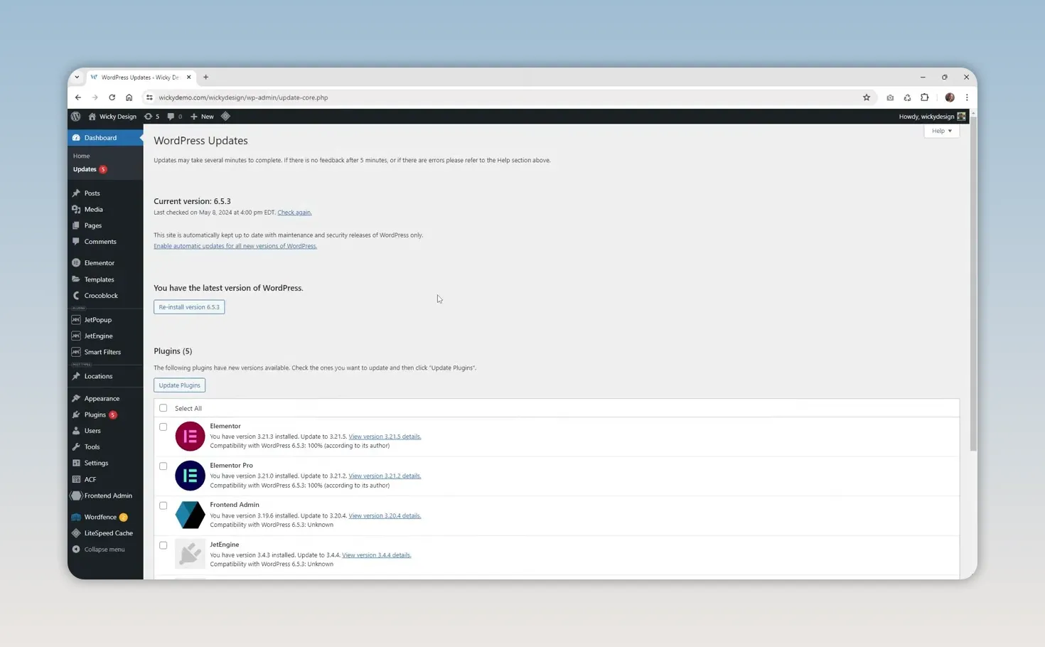This screenshot has height=647, width=1045.
Task: Click Re-install version 6.5.3 button
Action: pyautogui.click(x=189, y=307)
